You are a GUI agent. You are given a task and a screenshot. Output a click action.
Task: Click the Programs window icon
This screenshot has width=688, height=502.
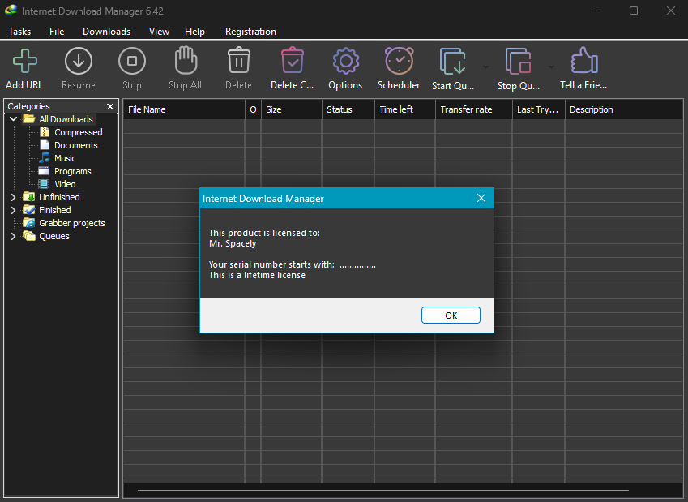[x=44, y=171]
